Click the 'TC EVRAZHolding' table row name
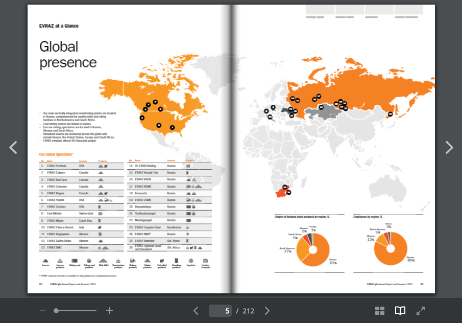 145,166
